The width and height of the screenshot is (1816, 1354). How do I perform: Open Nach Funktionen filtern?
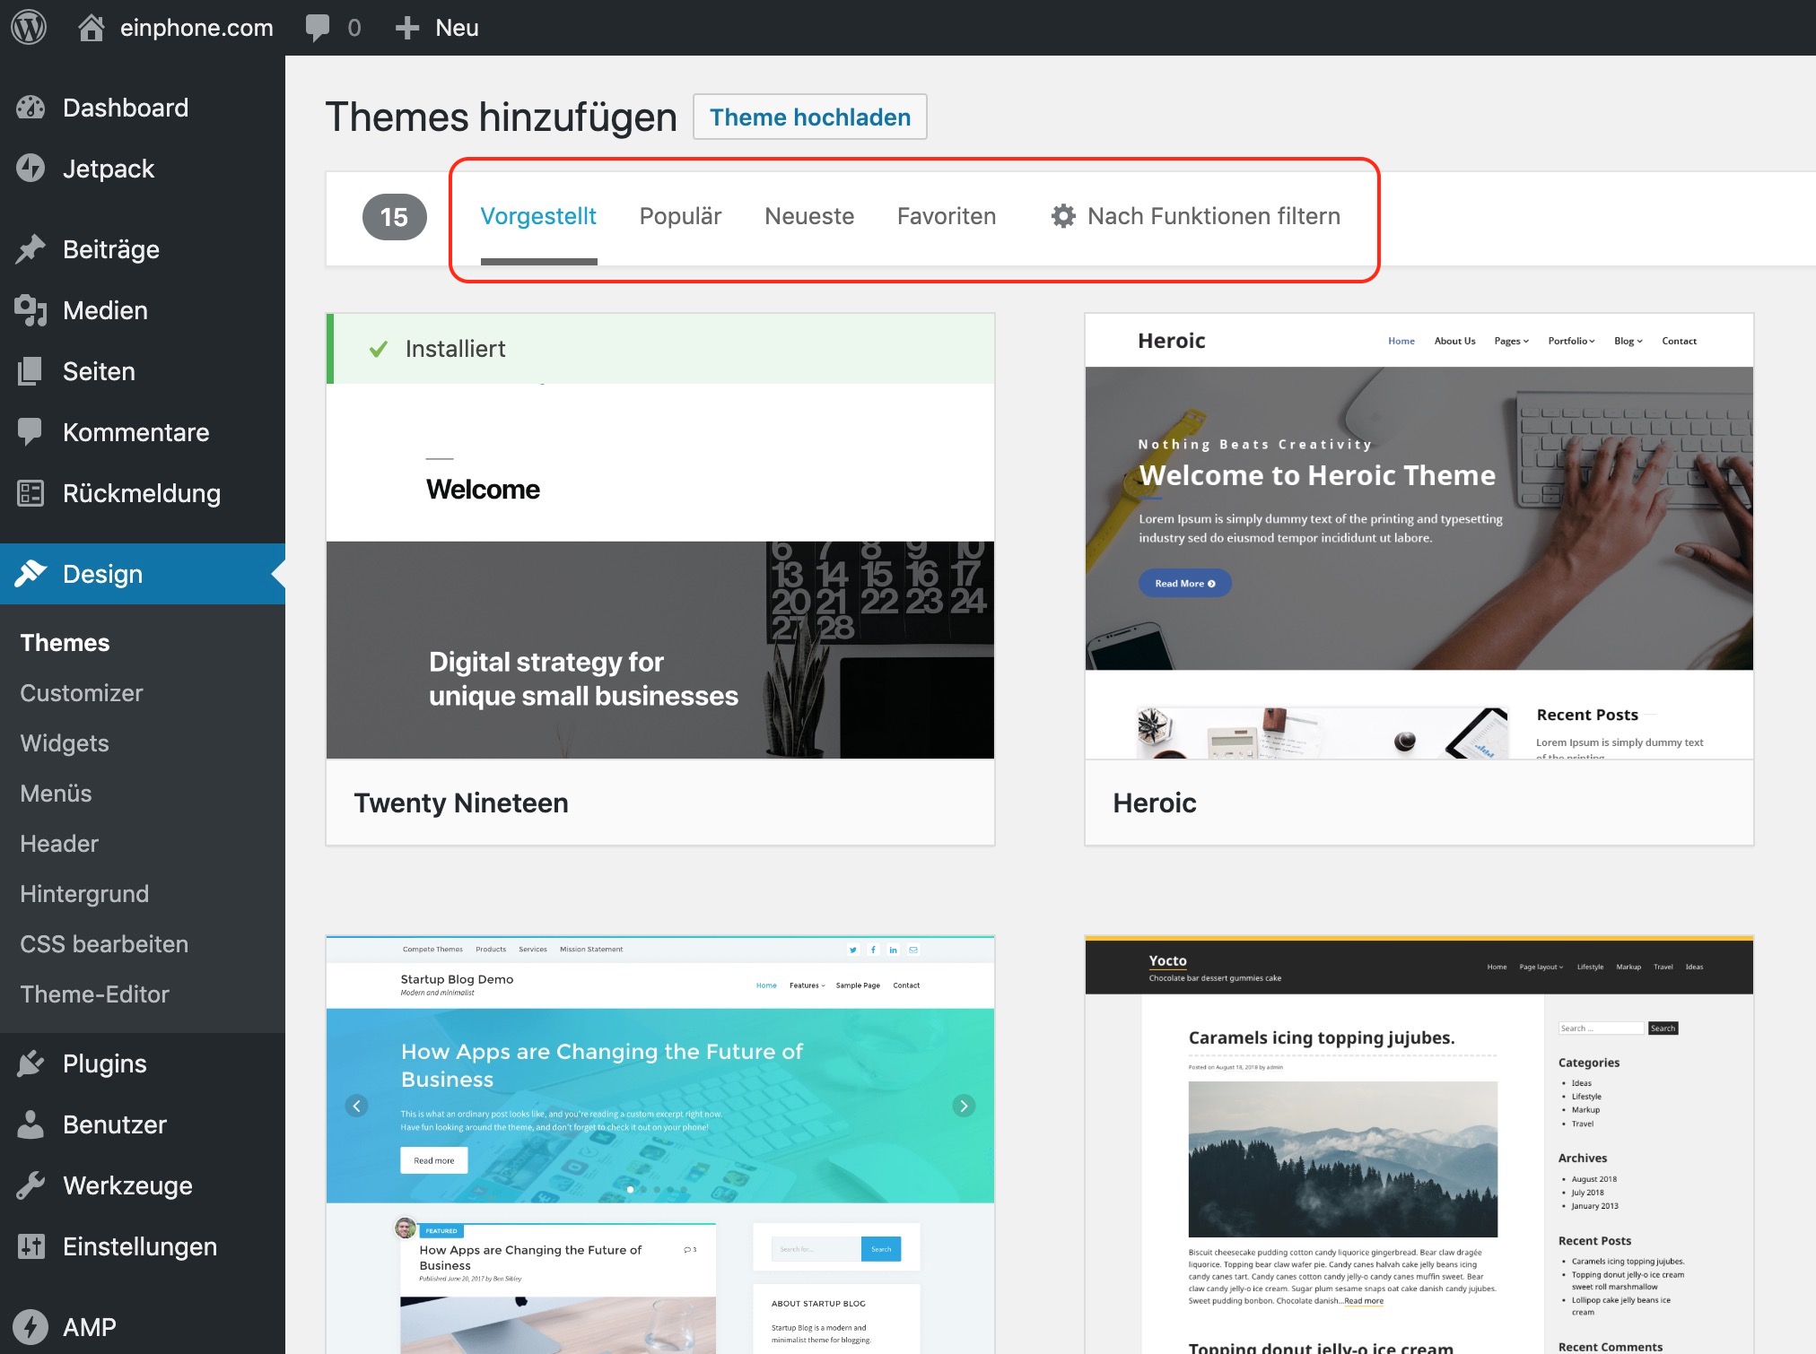tap(1196, 216)
